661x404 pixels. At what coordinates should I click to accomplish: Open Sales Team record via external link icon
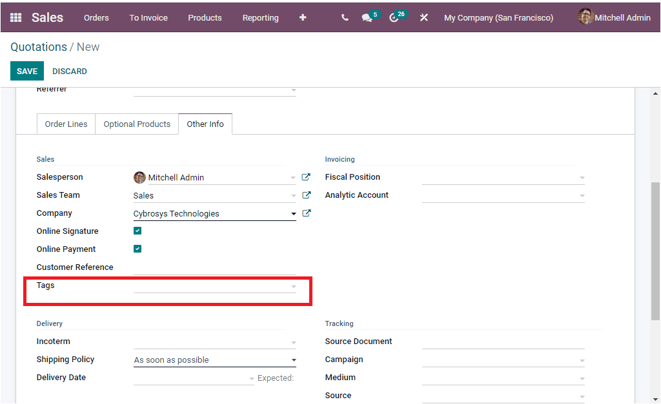click(306, 195)
